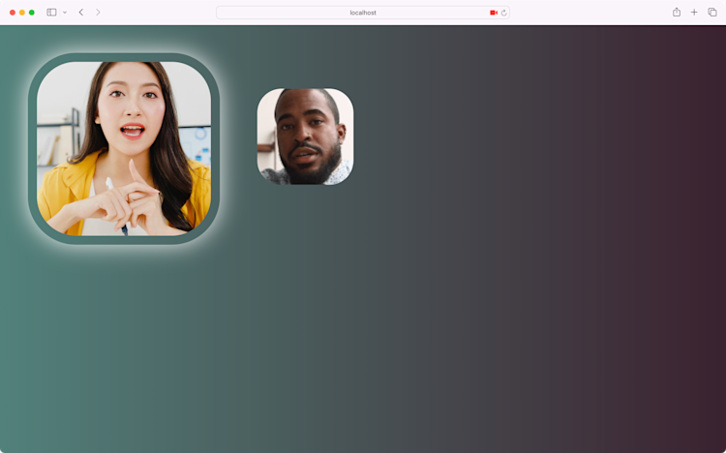
Task: Go back with the left chevron
Action: [81, 13]
